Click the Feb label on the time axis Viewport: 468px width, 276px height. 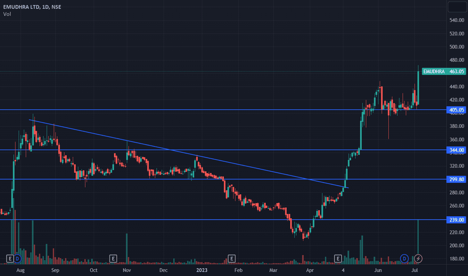[x=238, y=270]
